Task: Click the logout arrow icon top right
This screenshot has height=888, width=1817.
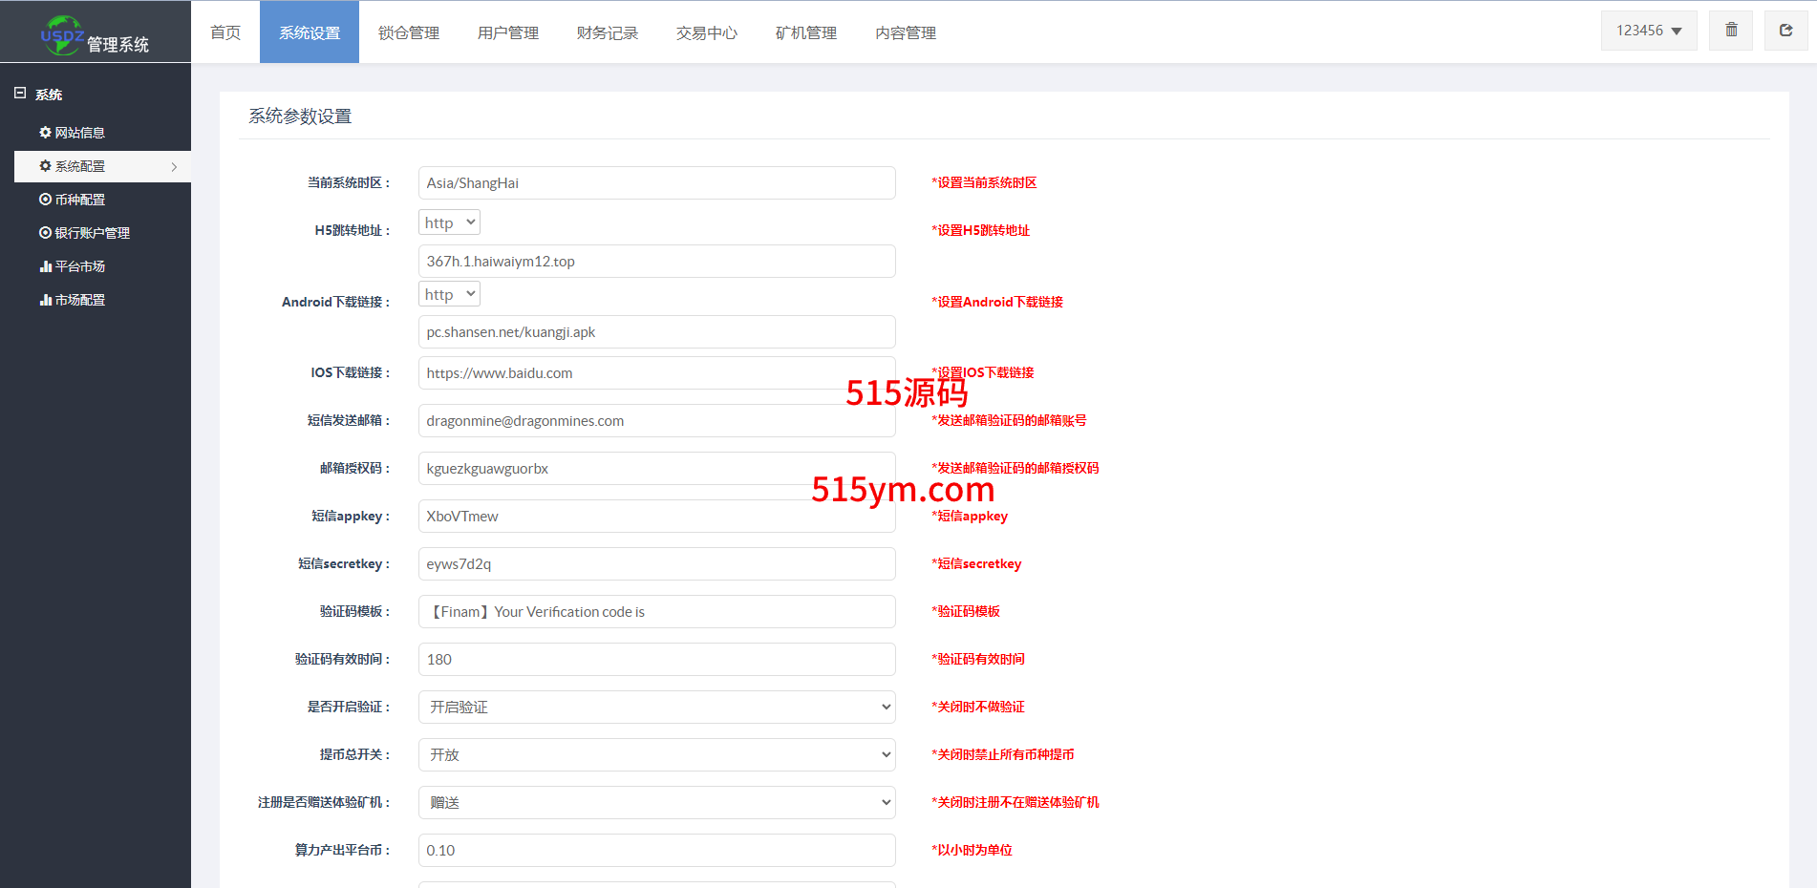Action: (x=1785, y=31)
